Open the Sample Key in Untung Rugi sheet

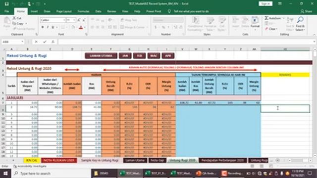tap(100, 160)
